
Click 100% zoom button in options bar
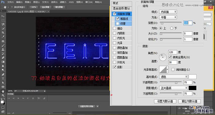[33, 7]
